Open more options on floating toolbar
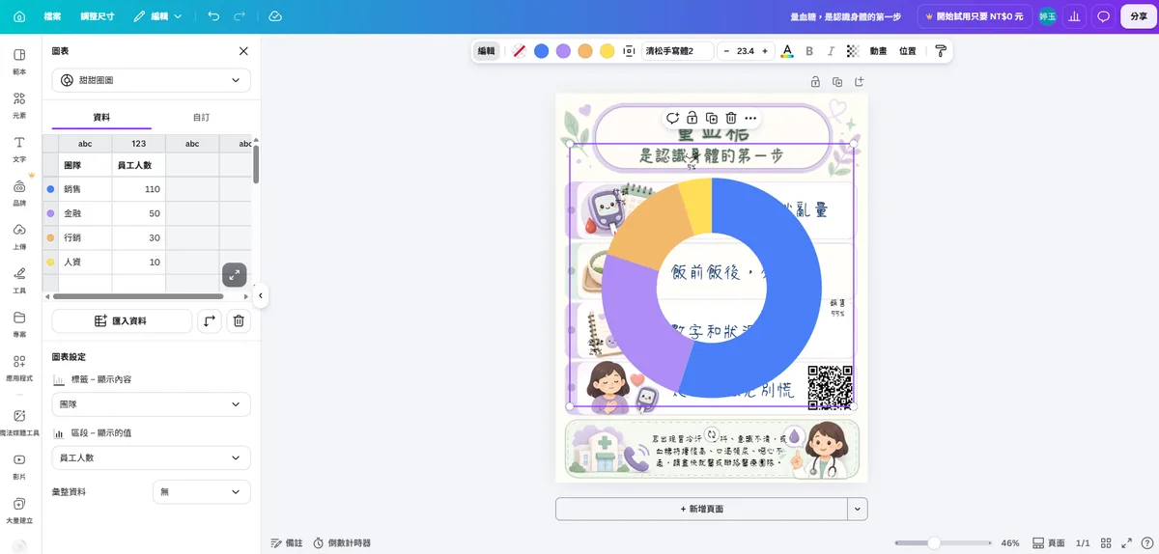 750,118
